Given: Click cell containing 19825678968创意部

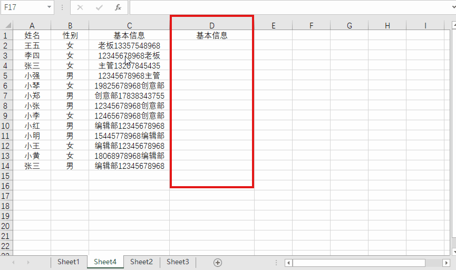Looking at the screenshot, I should tap(129, 85).
